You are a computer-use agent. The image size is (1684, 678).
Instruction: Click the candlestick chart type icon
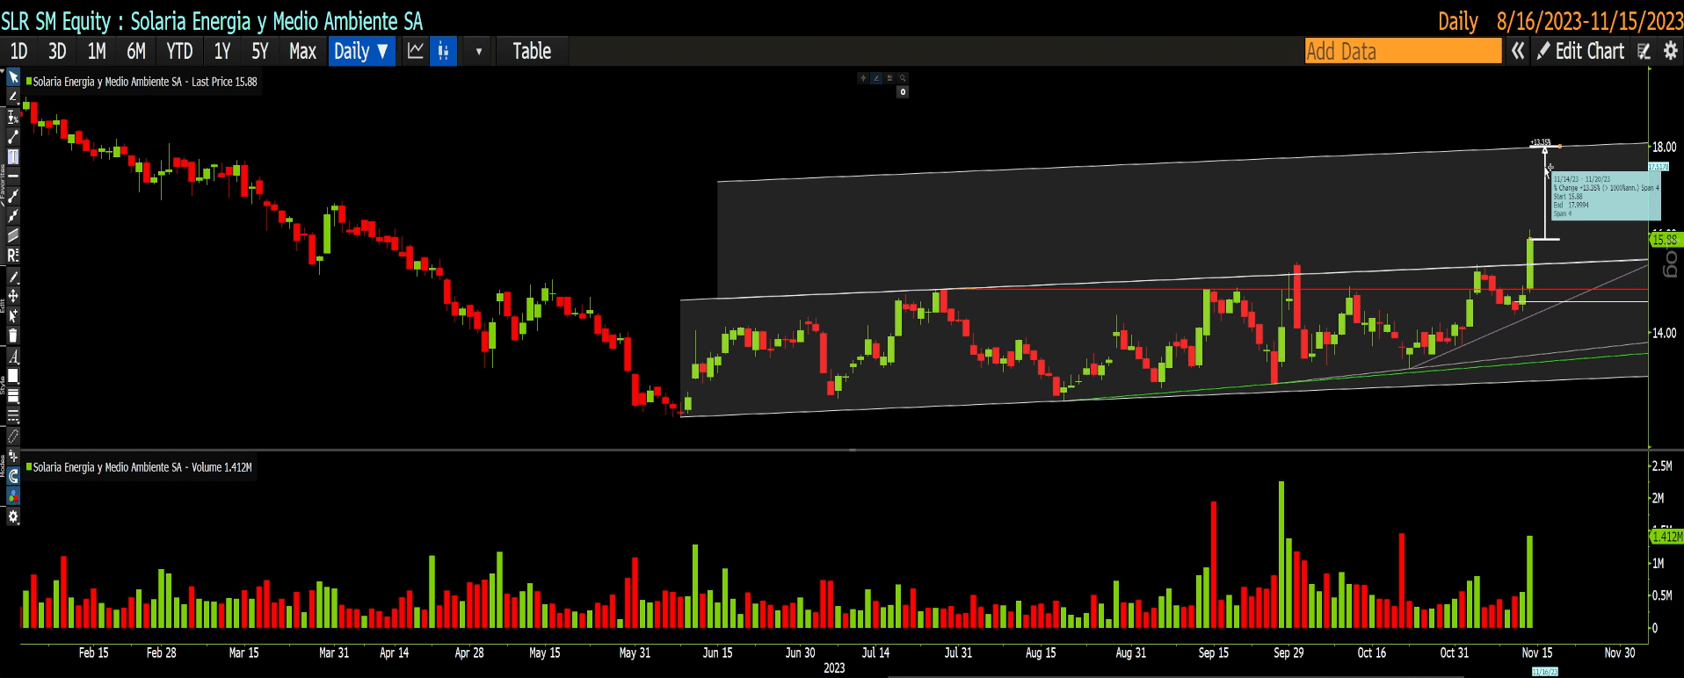point(443,51)
